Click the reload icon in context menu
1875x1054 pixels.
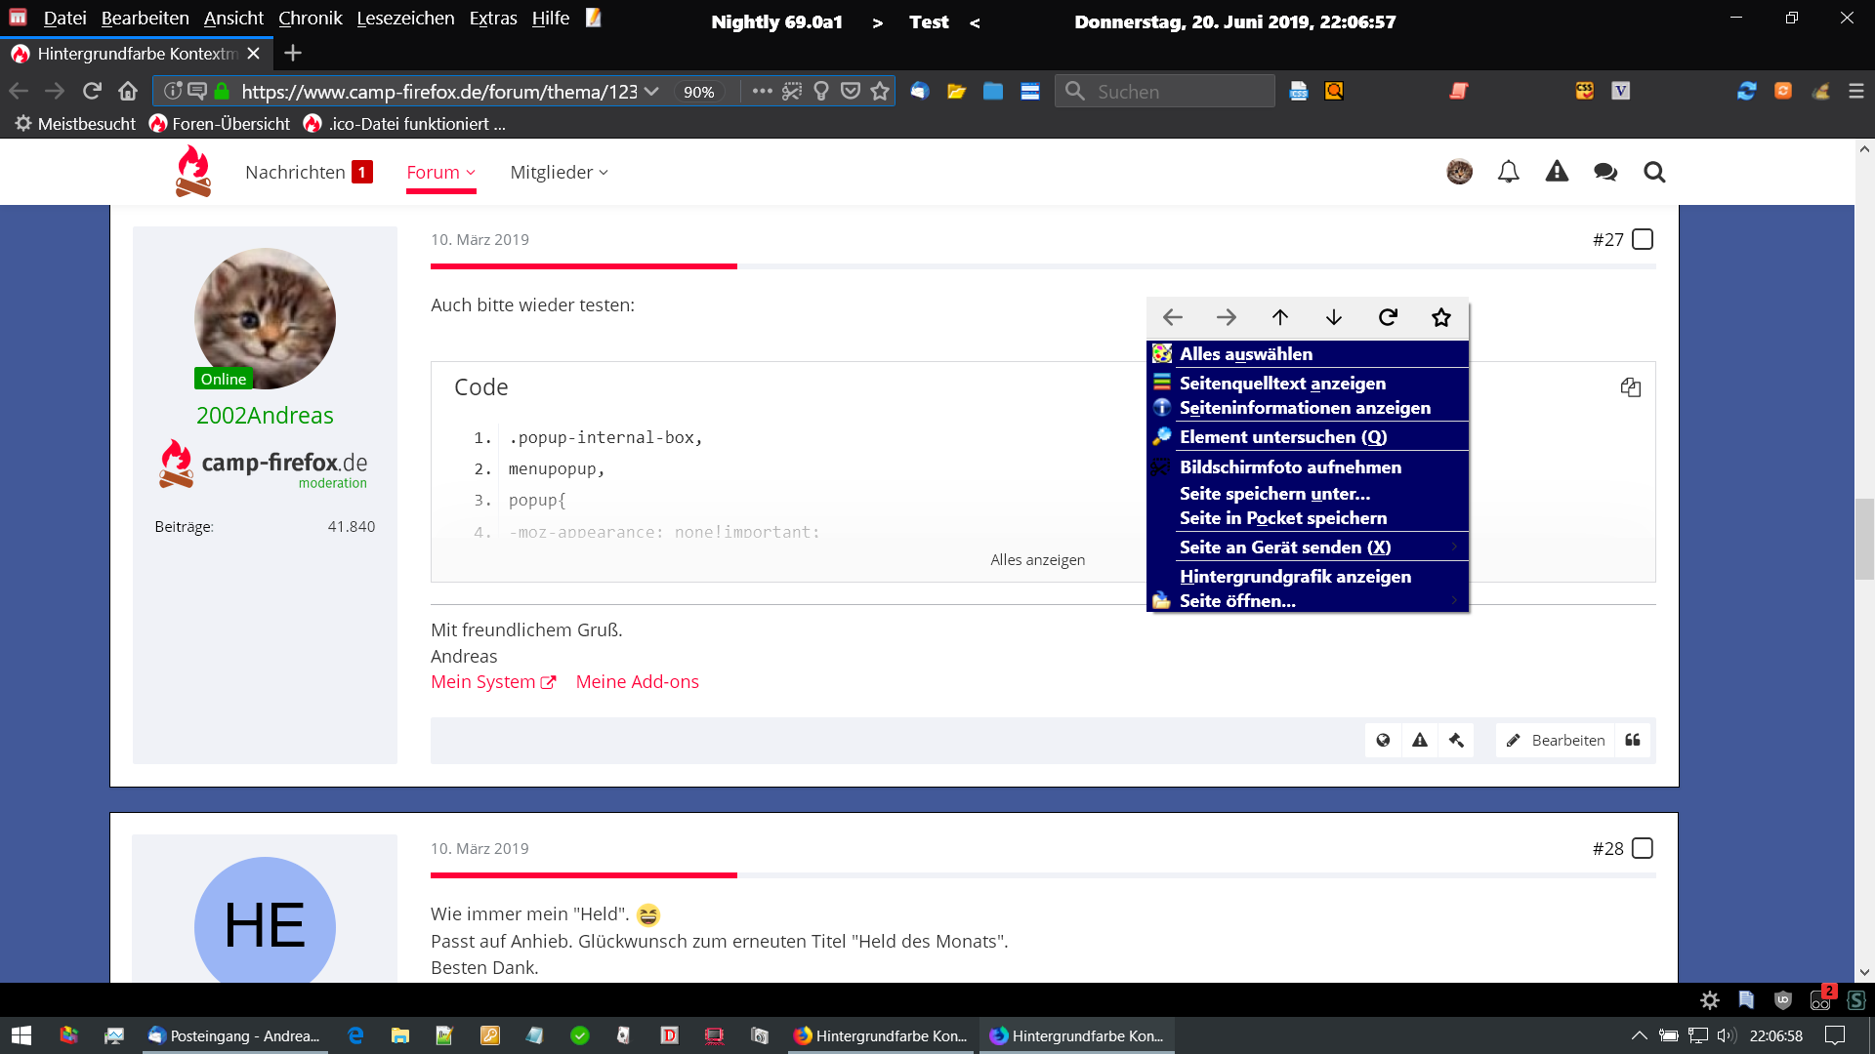click(x=1388, y=317)
